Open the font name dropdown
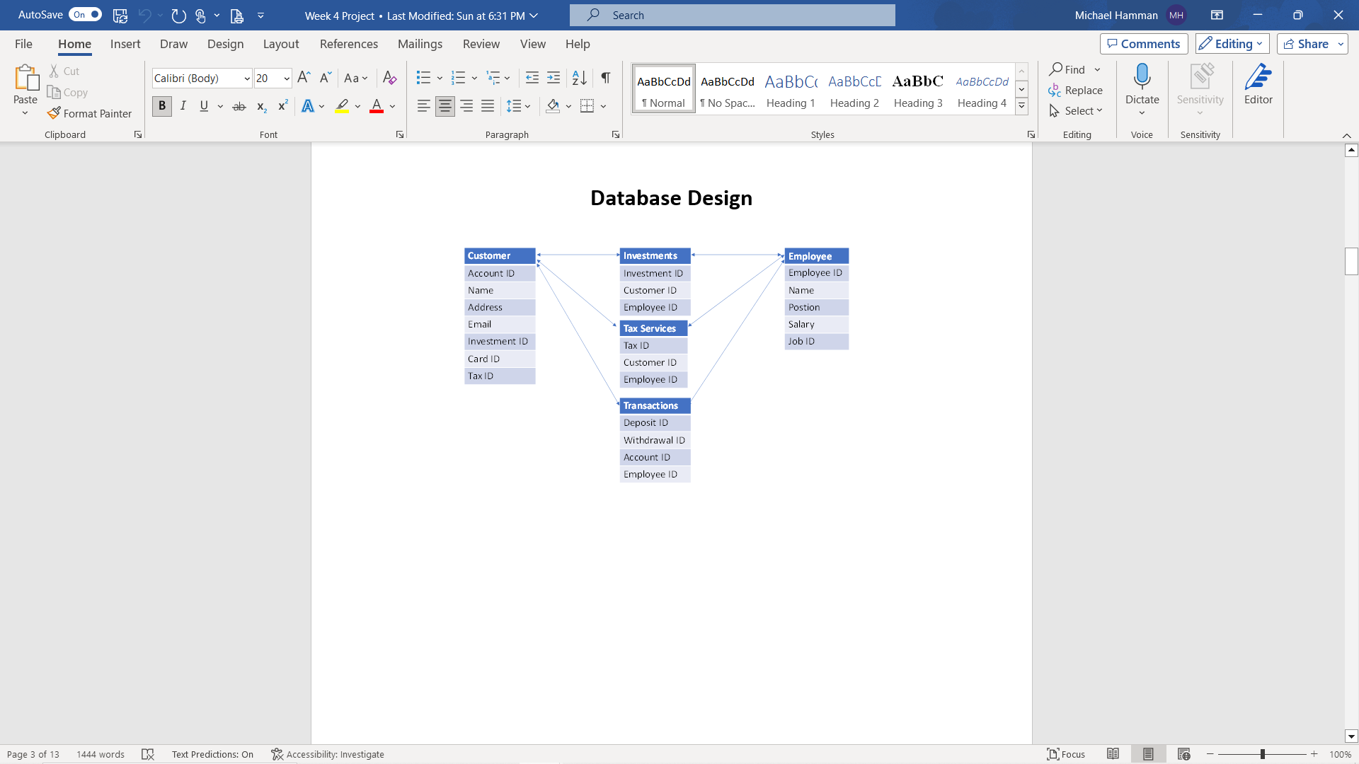 point(246,79)
